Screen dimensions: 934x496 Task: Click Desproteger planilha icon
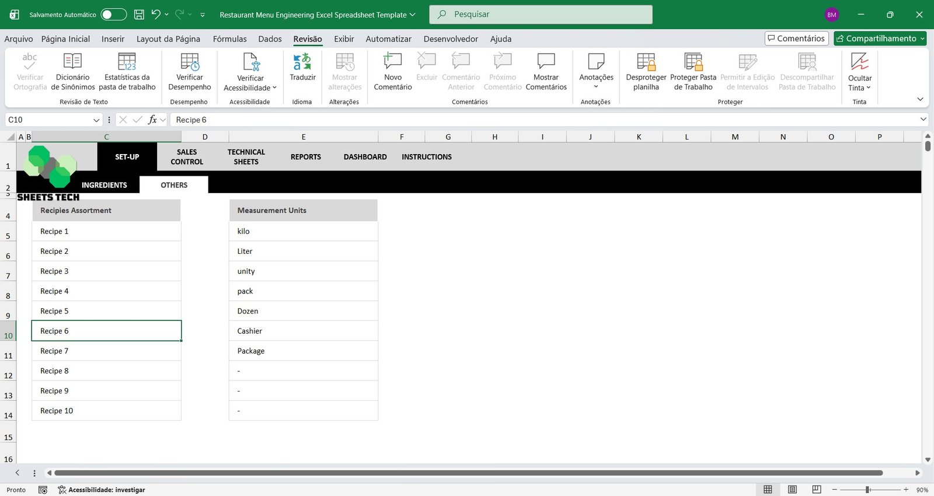click(646, 62)
